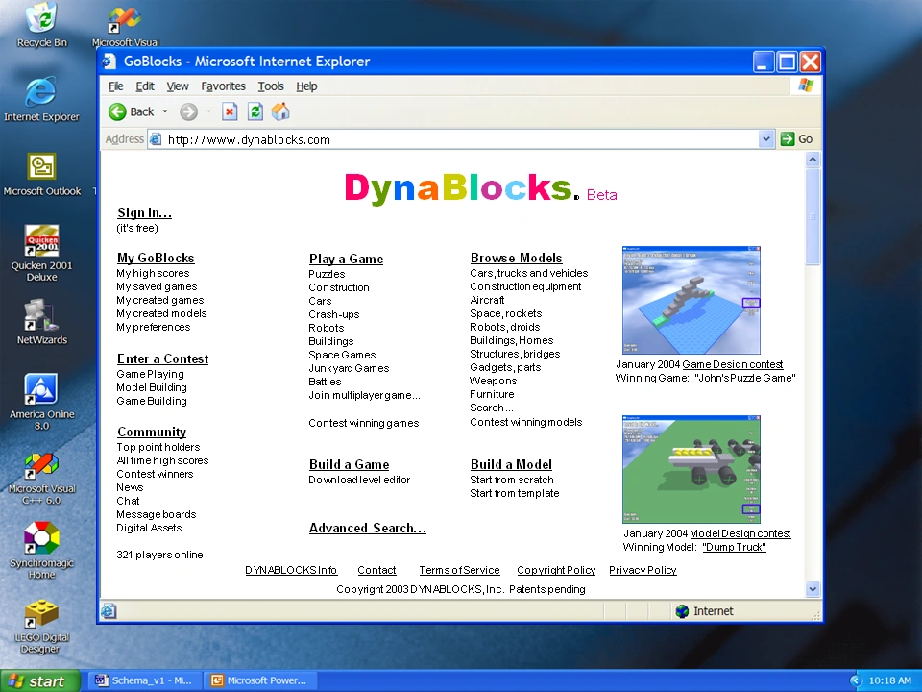Open the Back button history dropdown
This screenshot has height=692, width=922.
coord(164,111)
